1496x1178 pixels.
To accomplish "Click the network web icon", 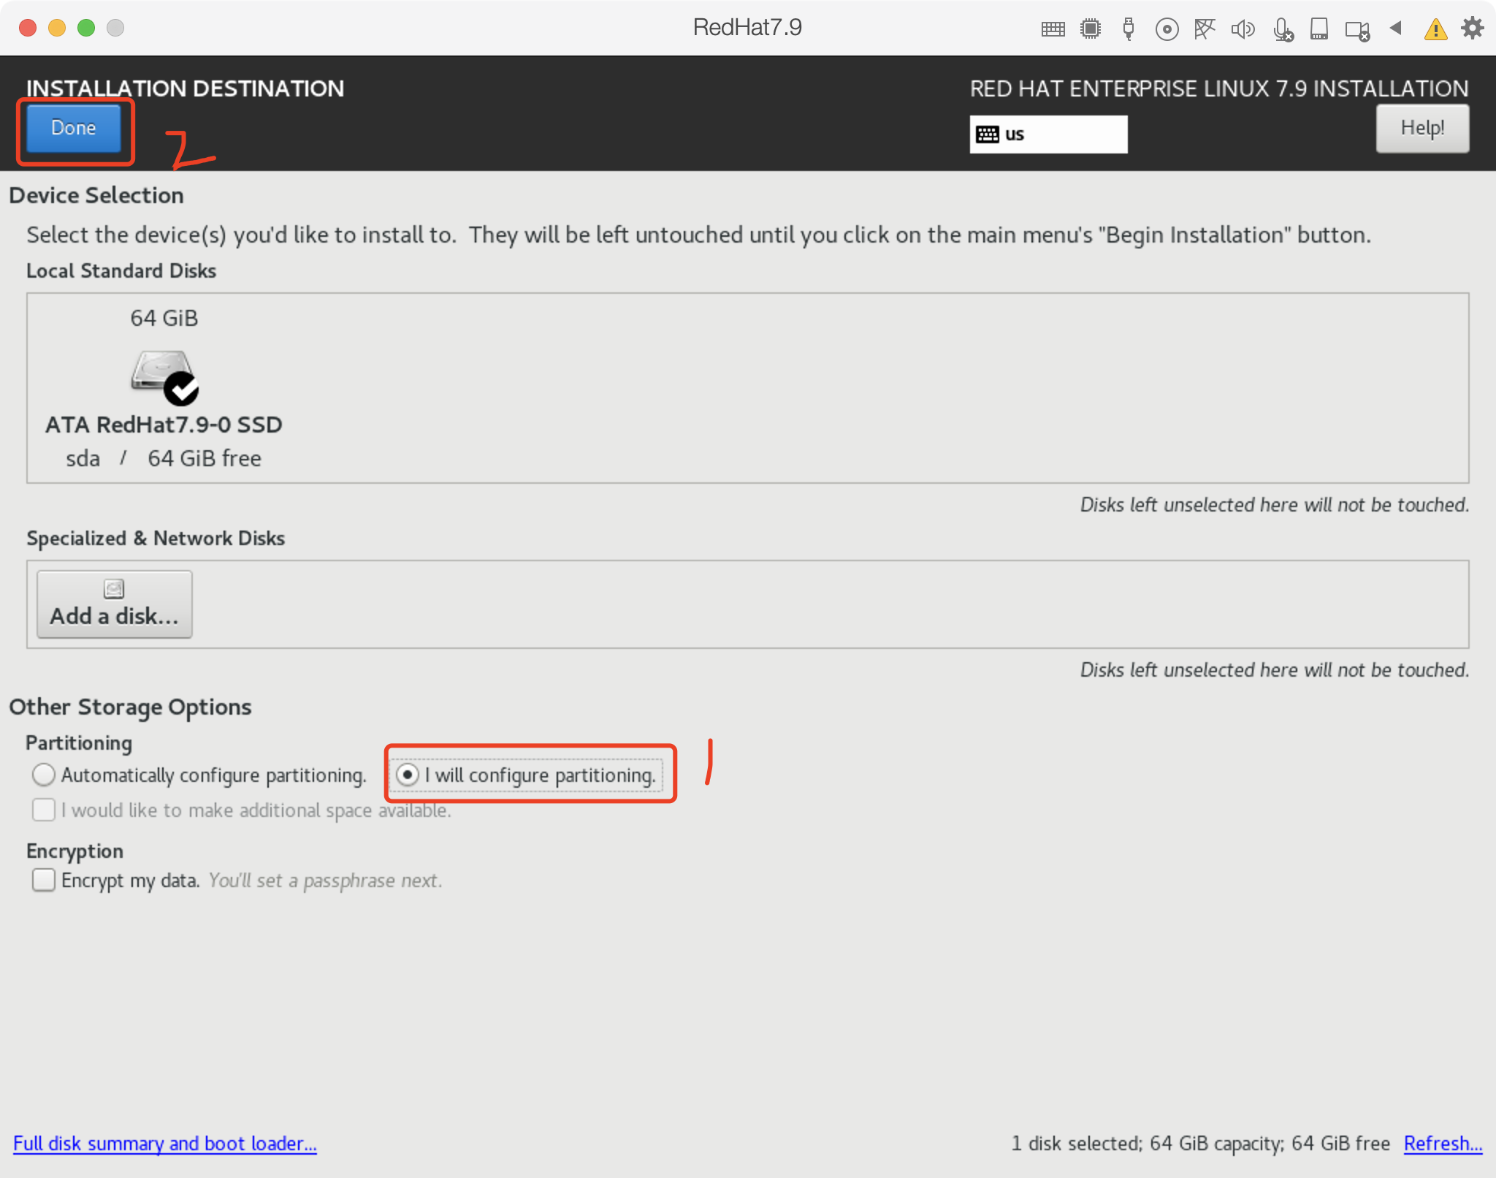I will pos(1205,29).
